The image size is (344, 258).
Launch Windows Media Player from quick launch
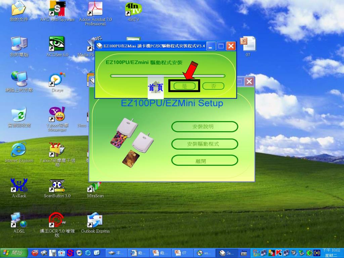[x=79, y=253]
